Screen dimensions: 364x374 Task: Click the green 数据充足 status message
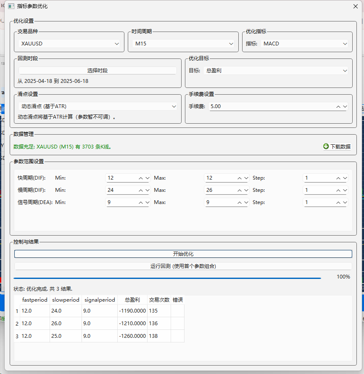tap(63, 147)
